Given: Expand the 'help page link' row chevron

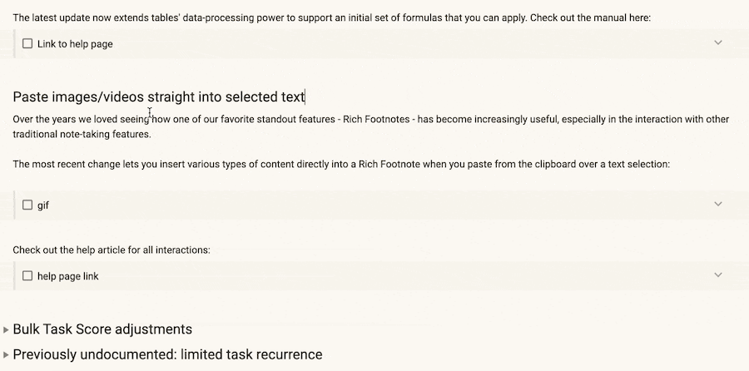Looking at the screenshot, I should pyautogui.click(x=718, y=275).
